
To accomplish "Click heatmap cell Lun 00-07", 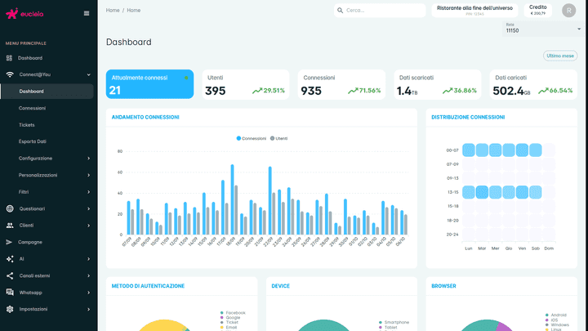I will click(x=469, y=150).
